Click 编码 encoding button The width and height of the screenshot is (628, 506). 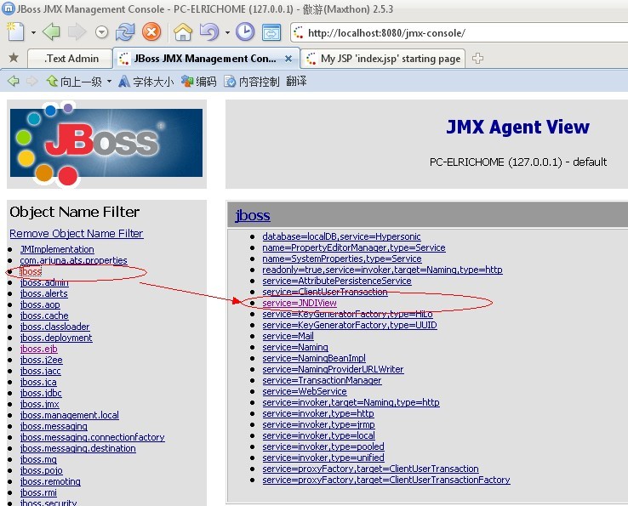[198, 82]
